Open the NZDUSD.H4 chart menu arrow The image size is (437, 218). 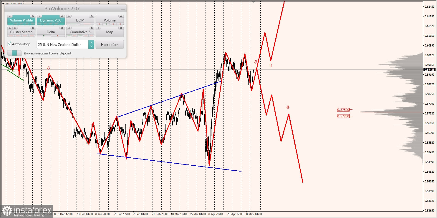(3, 4)
